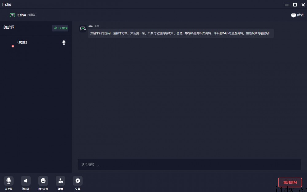The width and height of the screenshot is (307, 192).
Task: Click the Echo sender name in chat
Action: [x=90, y=26]
